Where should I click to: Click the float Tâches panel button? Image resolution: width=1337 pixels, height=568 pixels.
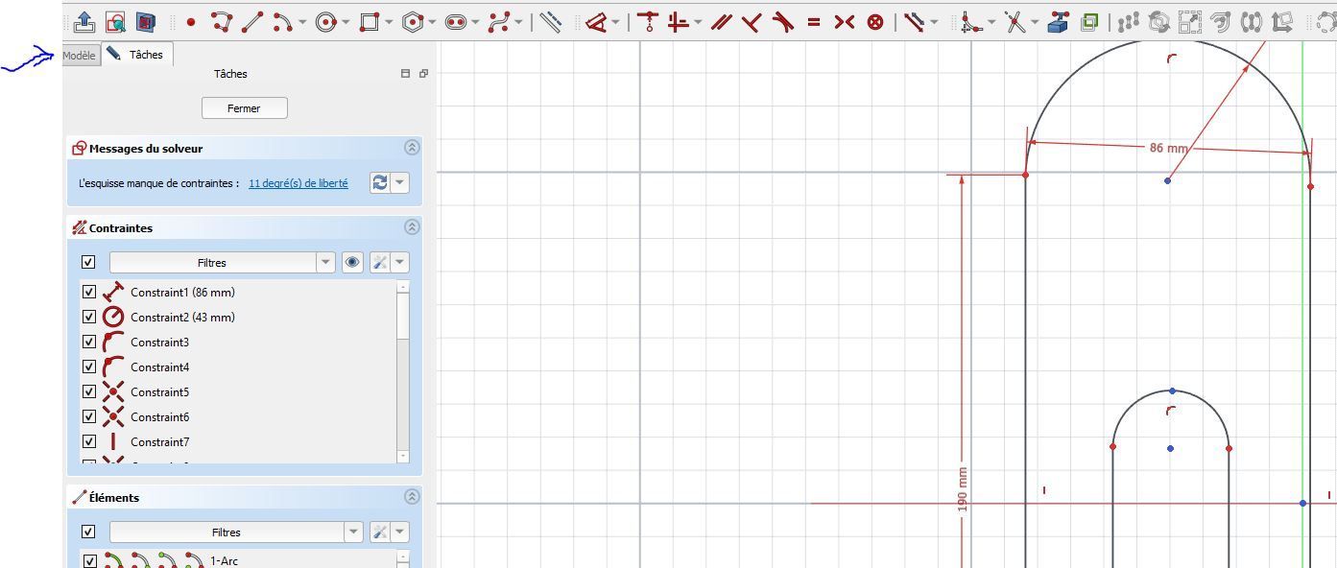tap(423, 73)
